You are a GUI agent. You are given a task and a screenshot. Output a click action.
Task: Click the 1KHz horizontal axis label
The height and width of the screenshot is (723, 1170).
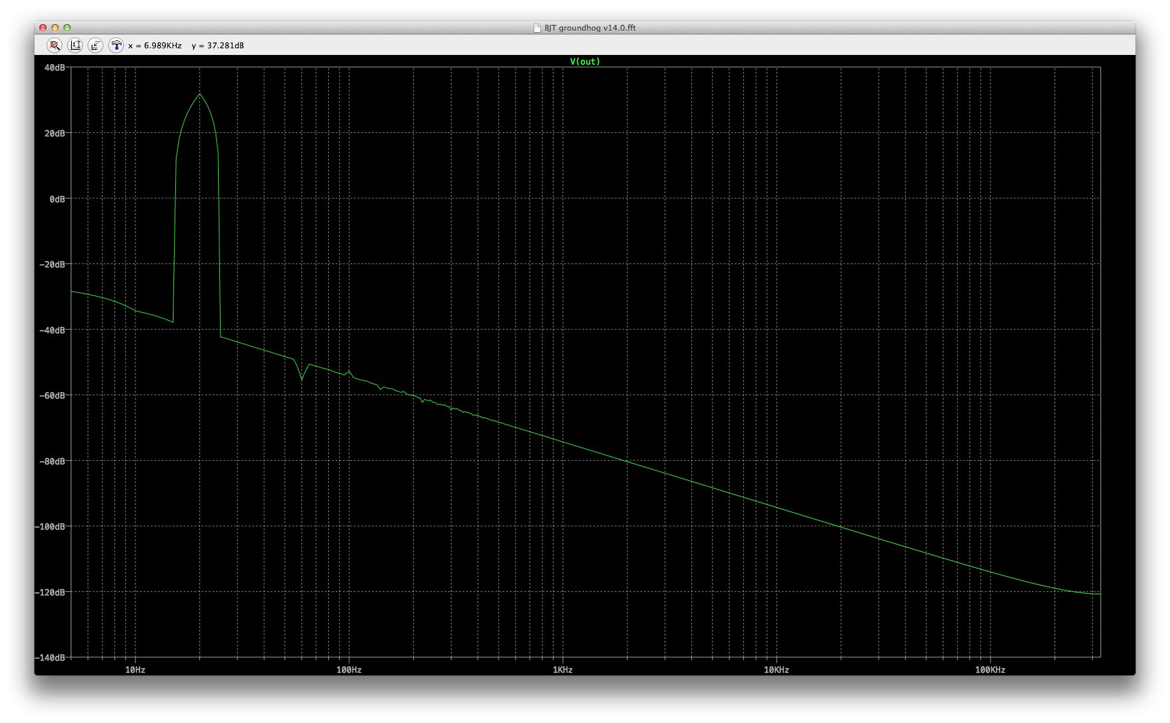point(563,670)
